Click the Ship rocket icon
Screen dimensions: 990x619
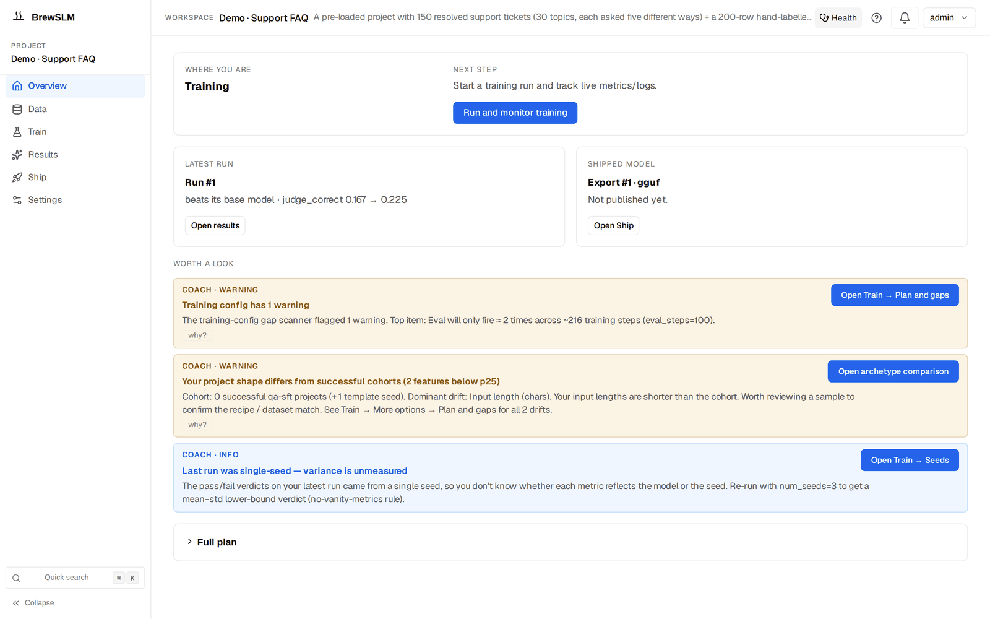coord(17,177)
